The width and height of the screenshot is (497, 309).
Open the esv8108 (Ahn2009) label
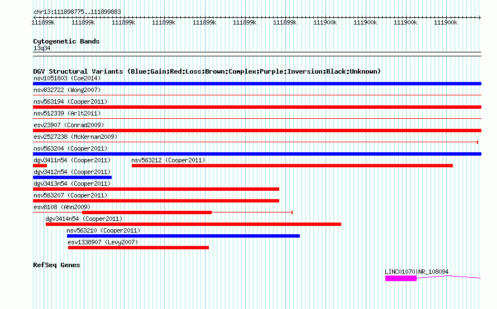(62, 207)
